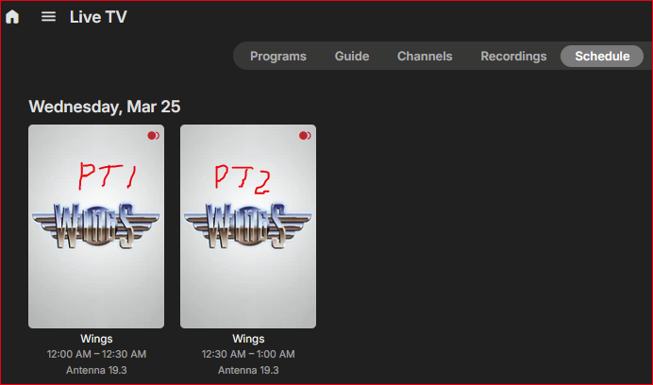
Task: Select the Channels tab
Action: pyautogui.click(x=425, y=57)
